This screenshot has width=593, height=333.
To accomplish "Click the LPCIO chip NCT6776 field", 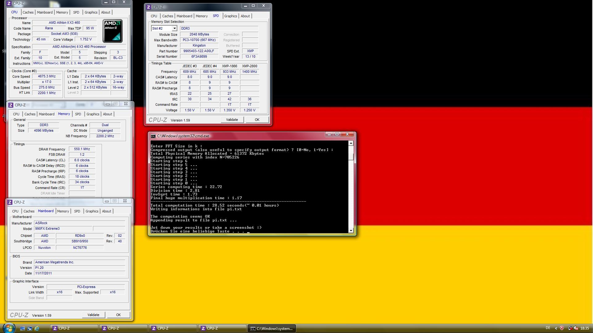I will coord(80,248).
